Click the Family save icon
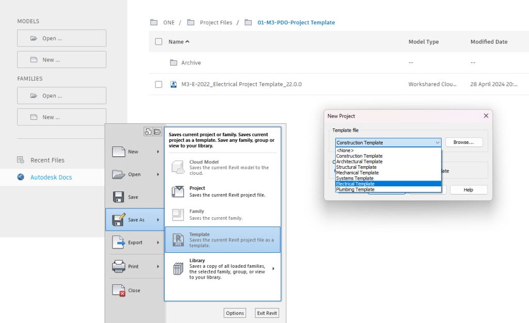Image resolution: width=529 pixels, height=323 pixels. (178, 215)
